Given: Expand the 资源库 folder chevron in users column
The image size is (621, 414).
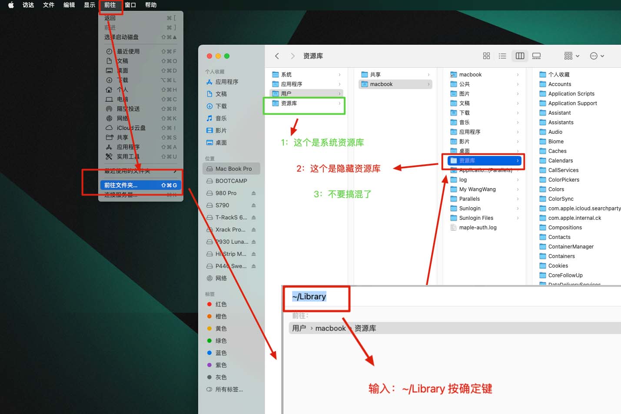Looking at the screenshot, I should pos(518,160).
